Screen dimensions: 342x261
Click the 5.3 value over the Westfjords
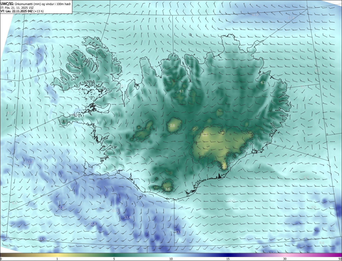point(81,66)
